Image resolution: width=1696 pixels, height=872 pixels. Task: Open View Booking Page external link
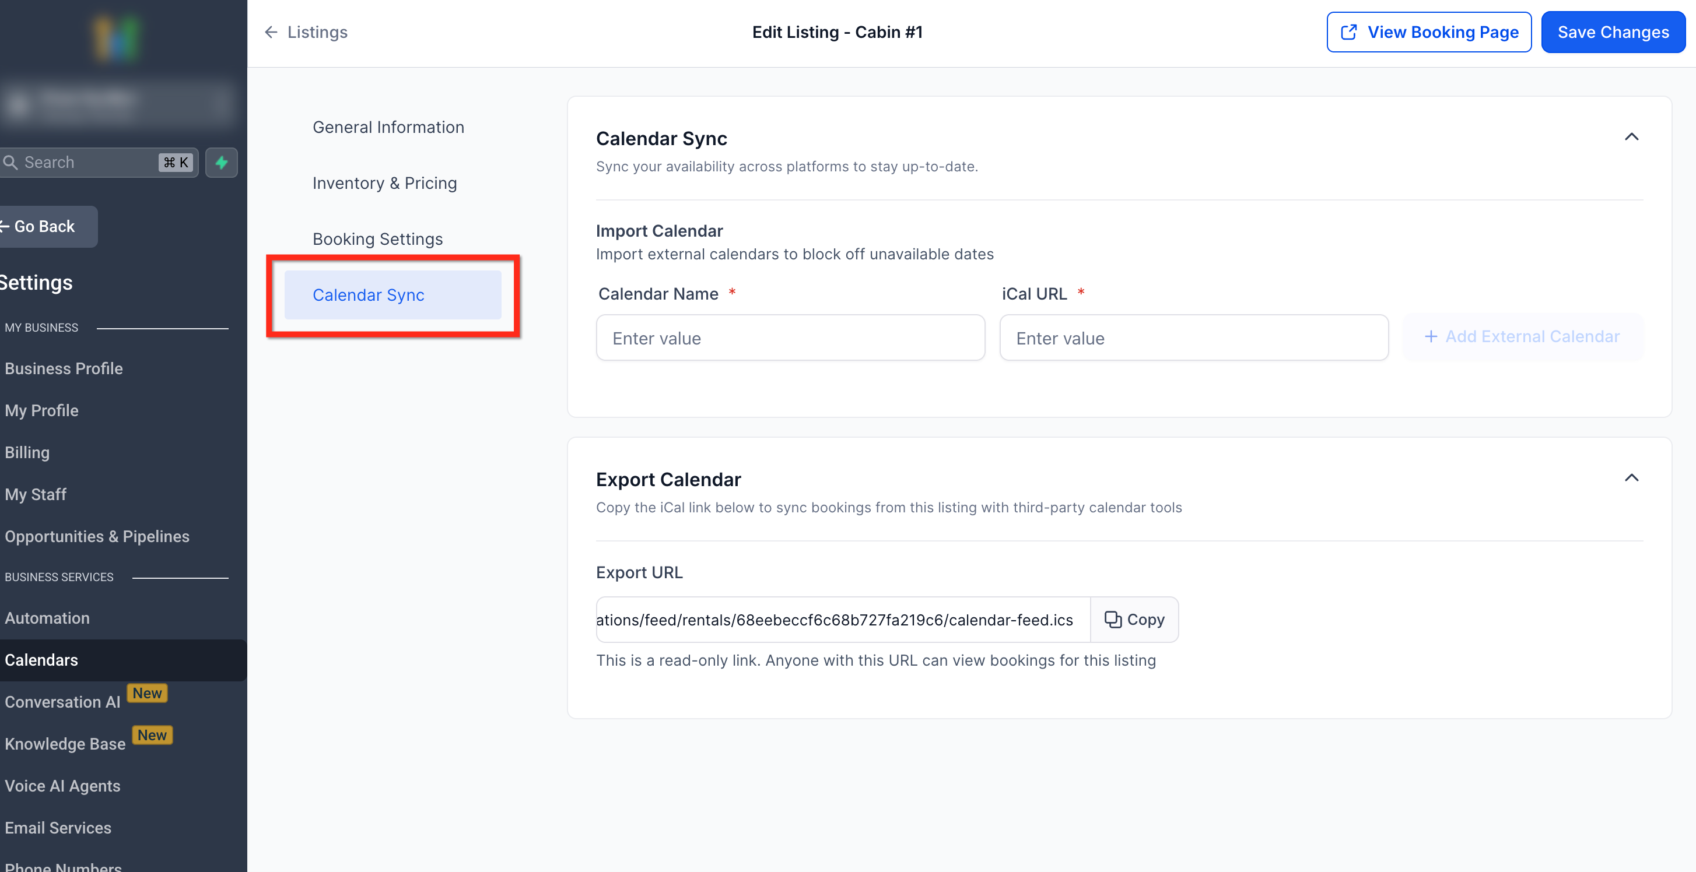click(1429, 32)
